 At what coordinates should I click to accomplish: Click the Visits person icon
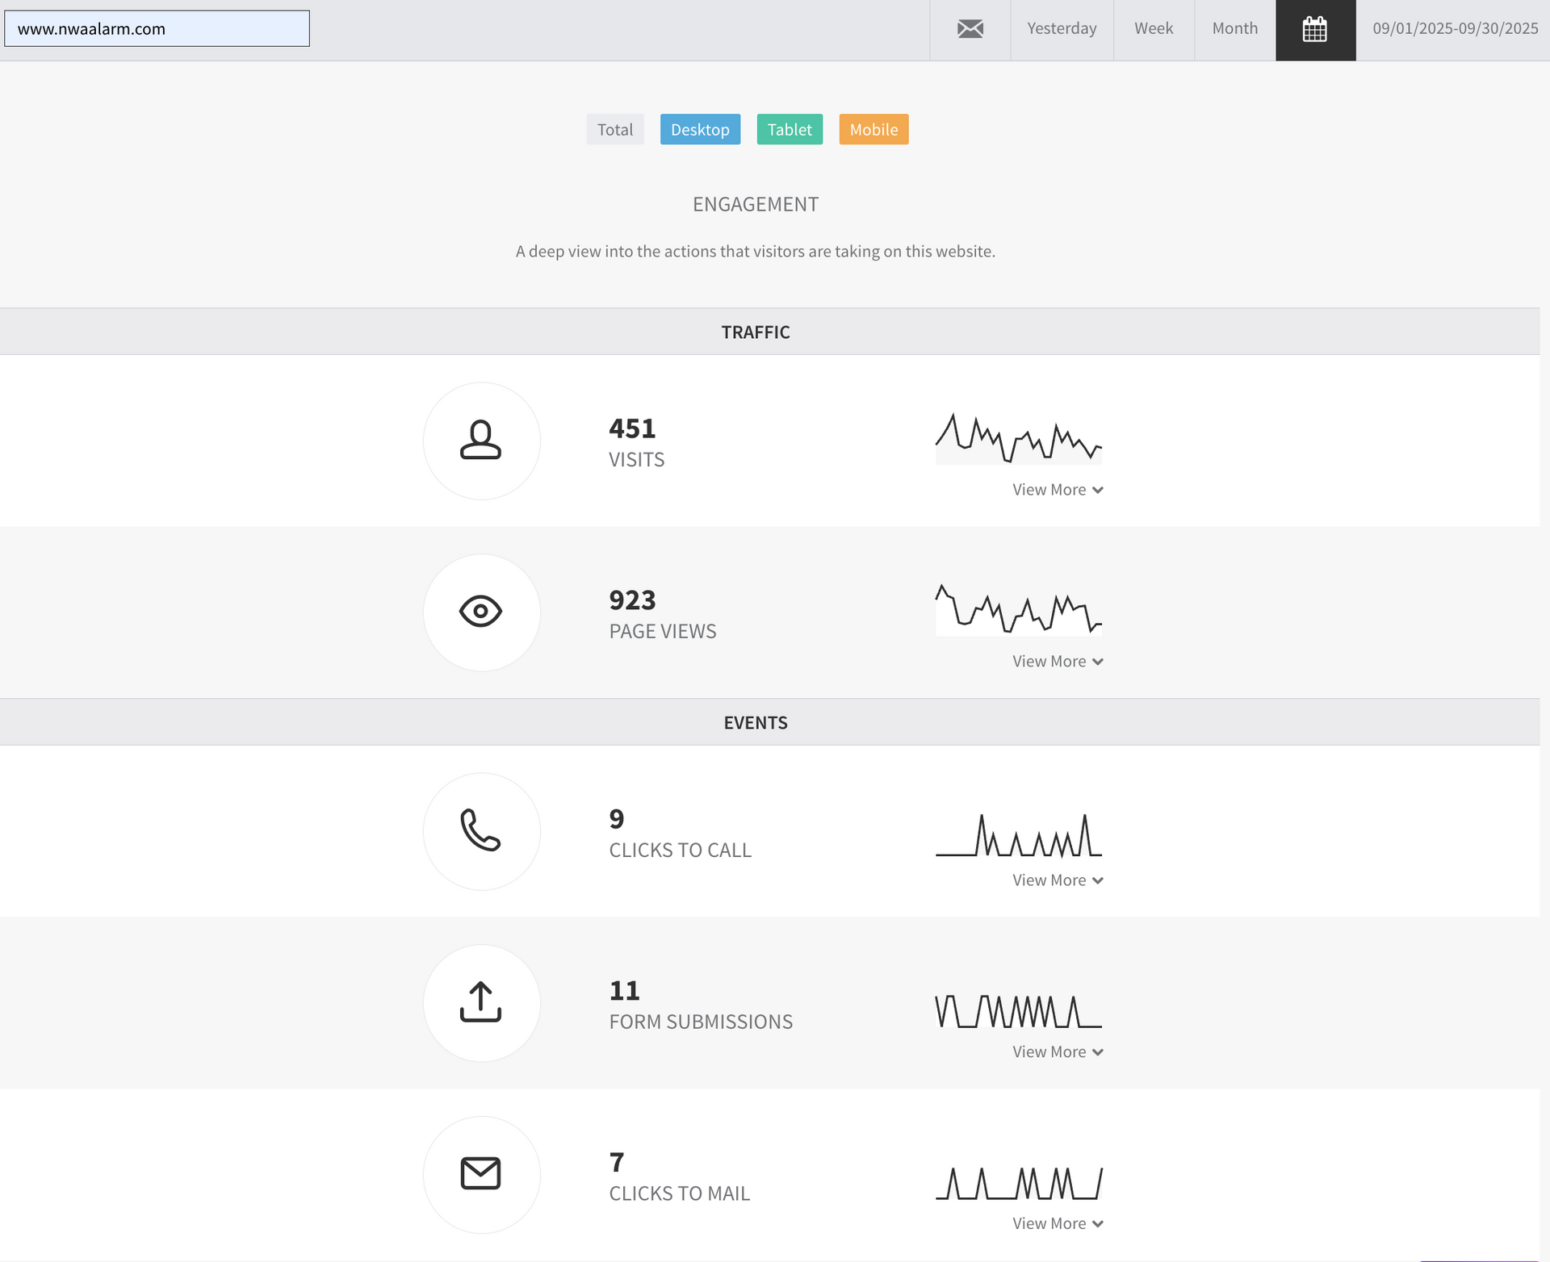point(481,441)
